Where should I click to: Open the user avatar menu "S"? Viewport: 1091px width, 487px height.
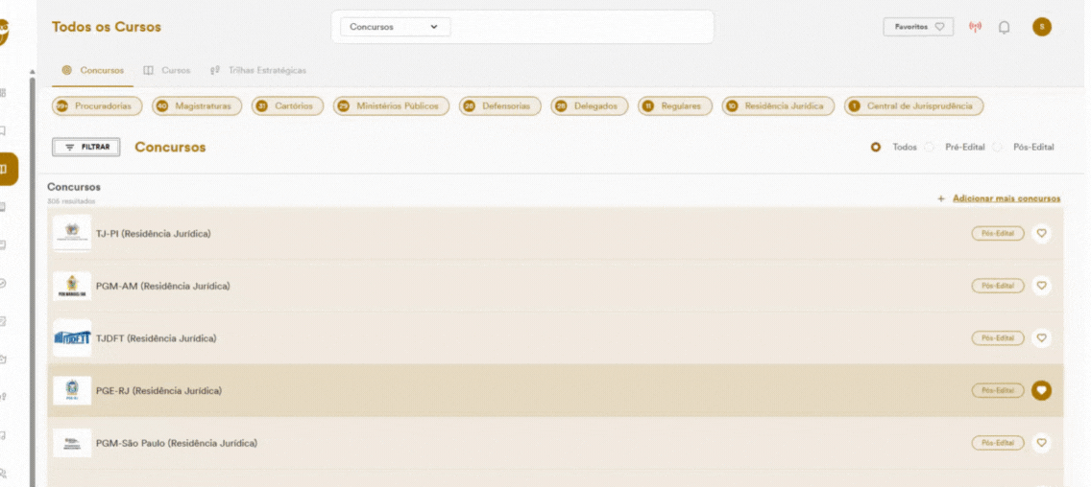pos(1042,27)
